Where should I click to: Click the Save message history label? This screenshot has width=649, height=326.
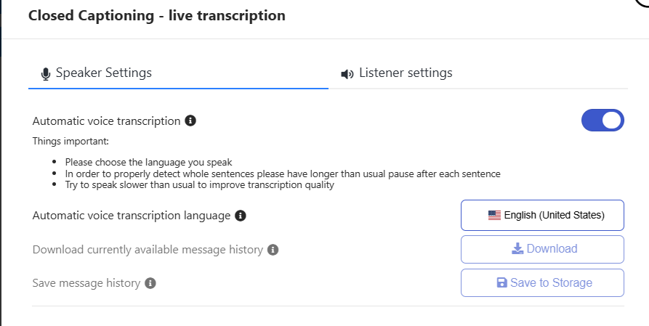86,283
